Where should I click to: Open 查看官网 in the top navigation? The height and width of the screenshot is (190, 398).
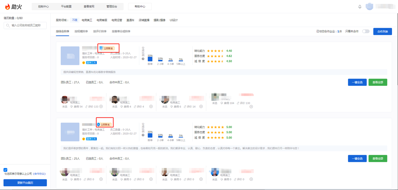(x=89, y=7)
